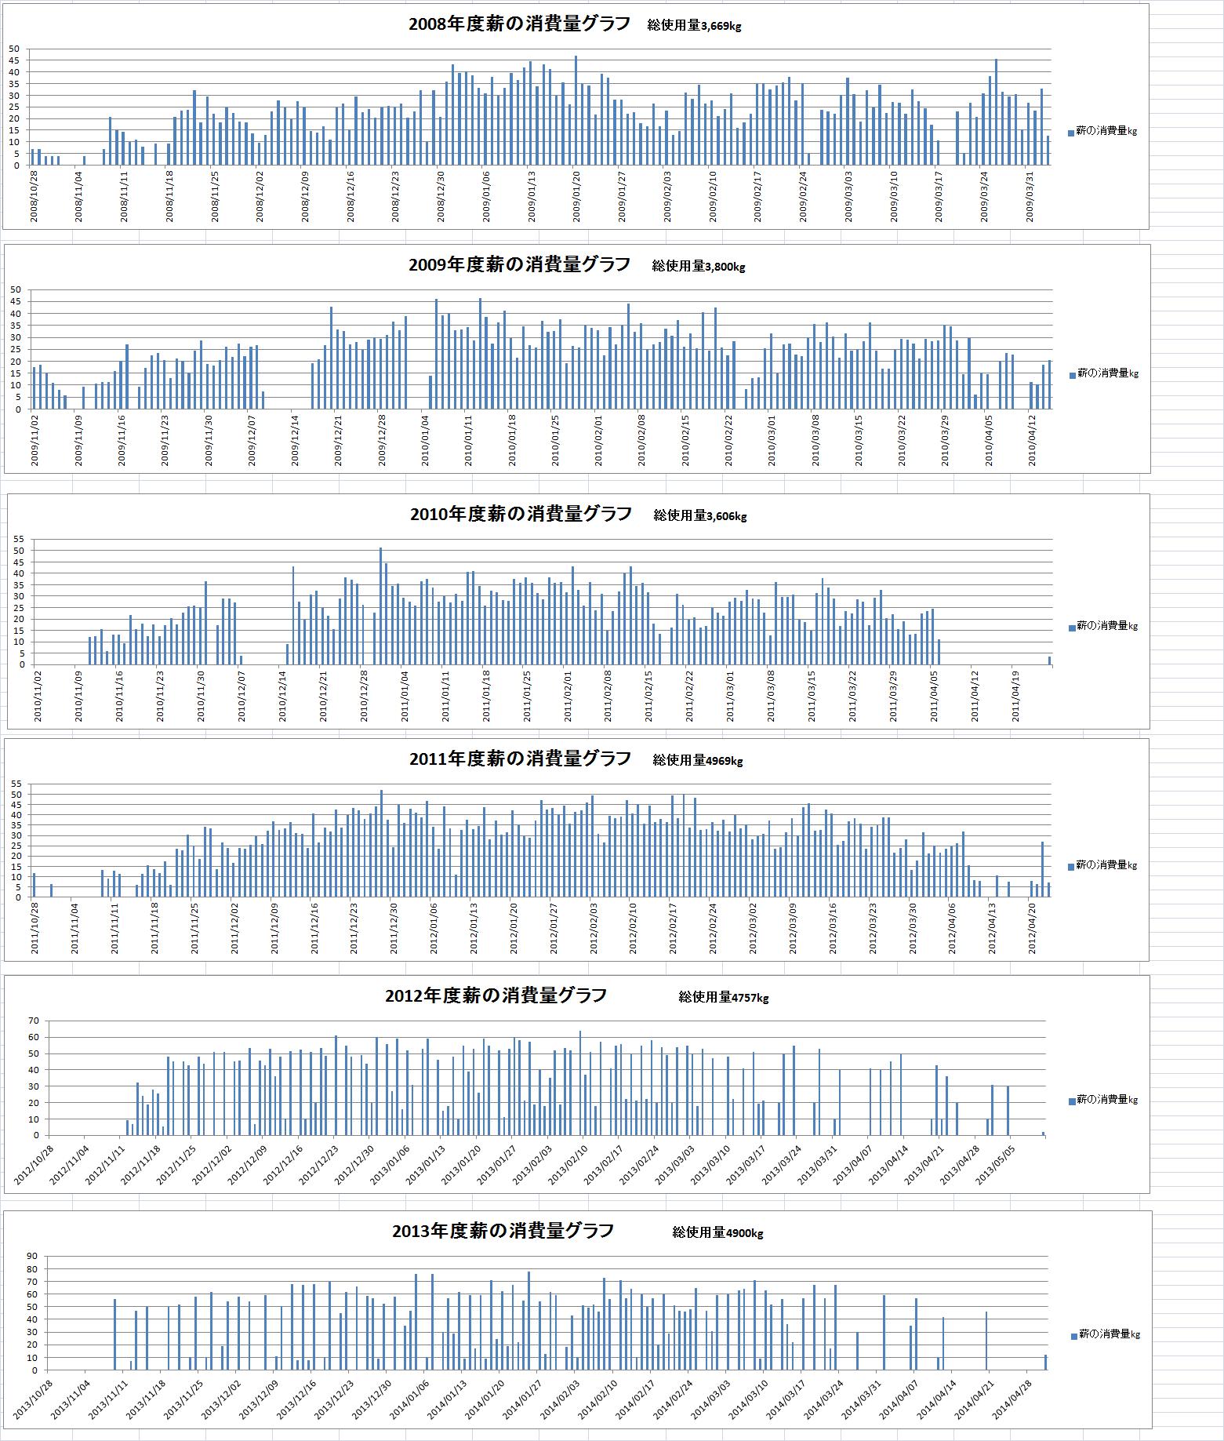Click the 2008/10/28 date axis label
The width and height of the screenshot is (1224, 1441).
coord(34,195)
